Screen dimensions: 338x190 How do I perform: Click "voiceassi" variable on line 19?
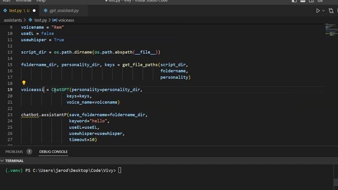tap(32, 90)
